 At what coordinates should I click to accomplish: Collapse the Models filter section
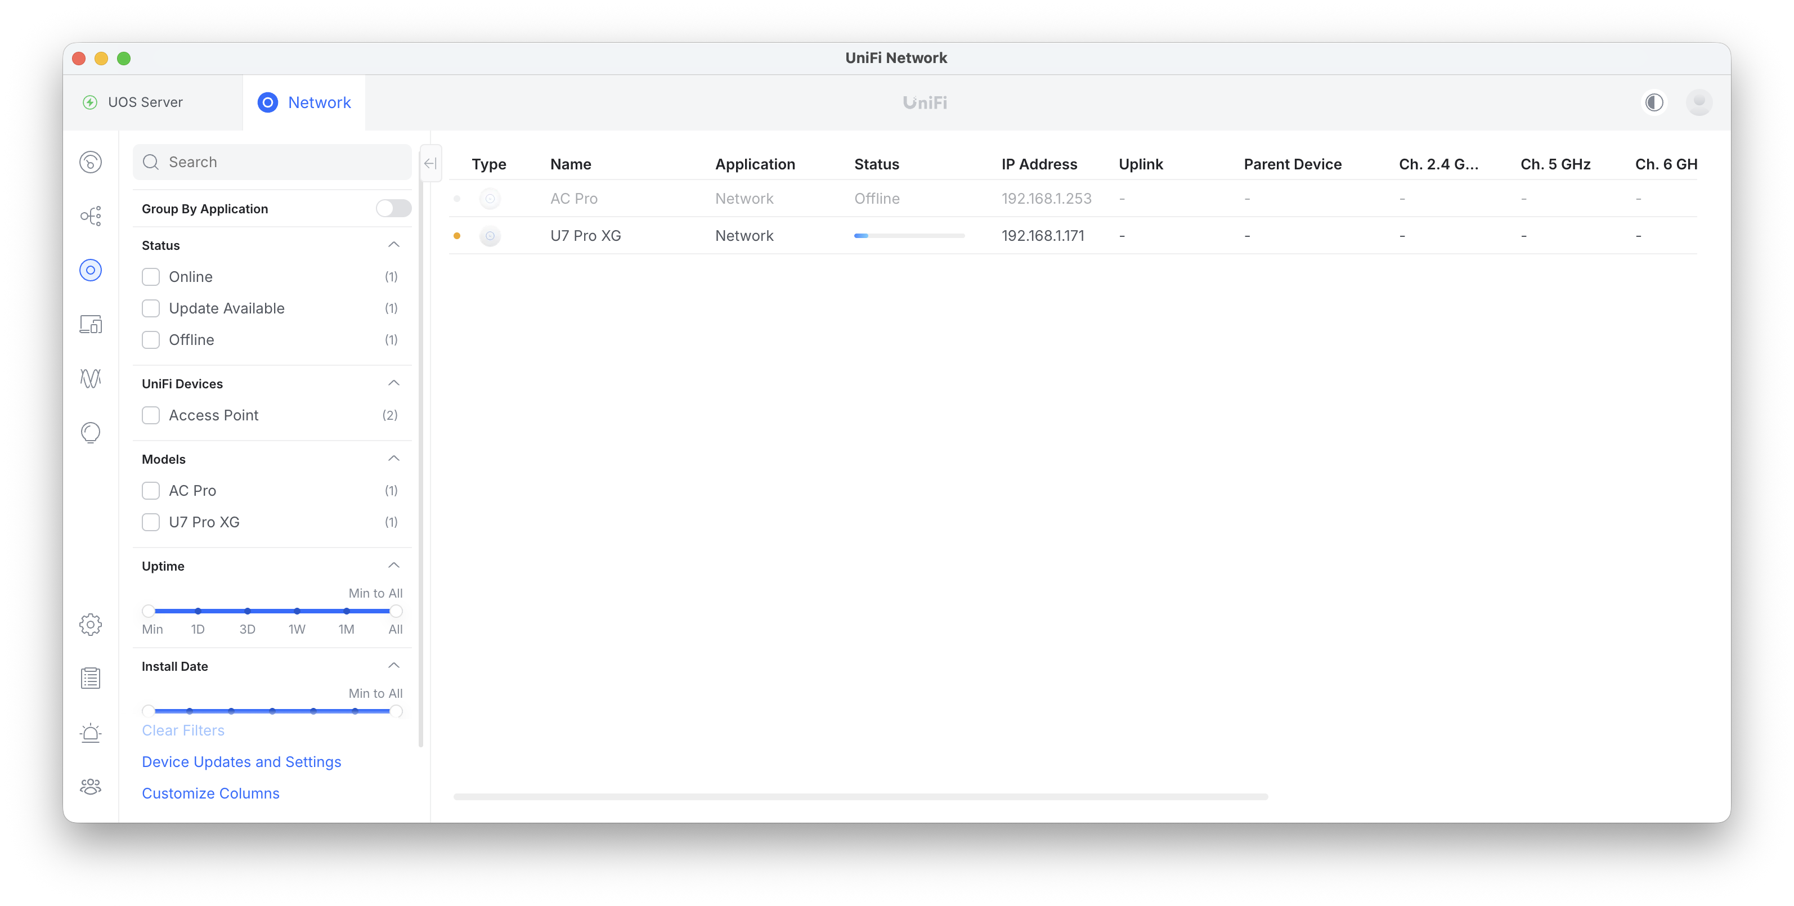tap(393, 458)
